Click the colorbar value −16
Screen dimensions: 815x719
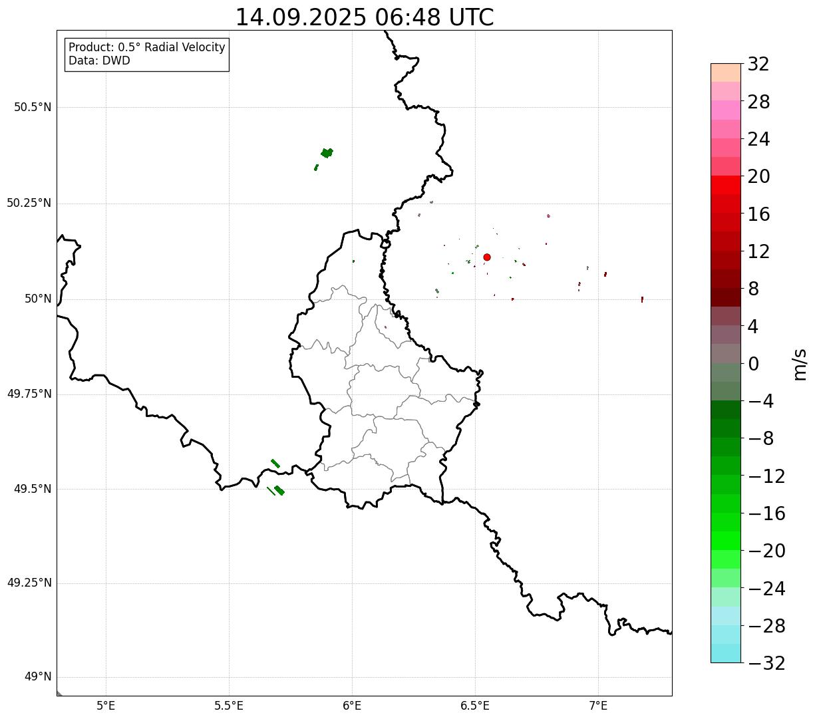coord(766,513)
